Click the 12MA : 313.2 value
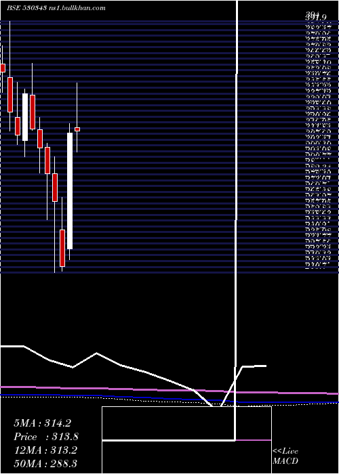This screenshot has height=474, width=339. [x=45, y=450]
